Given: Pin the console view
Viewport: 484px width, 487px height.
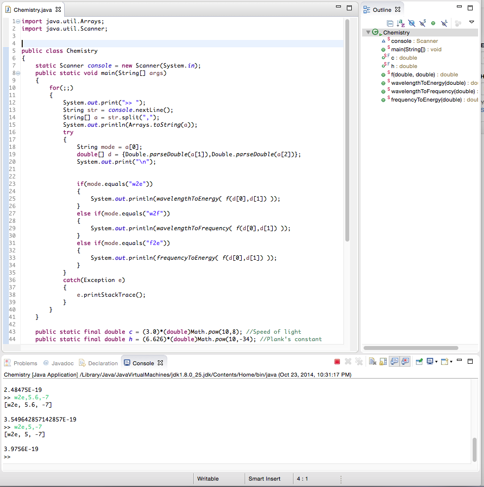Looking at the screenshot, I should [x=419, y=362].
